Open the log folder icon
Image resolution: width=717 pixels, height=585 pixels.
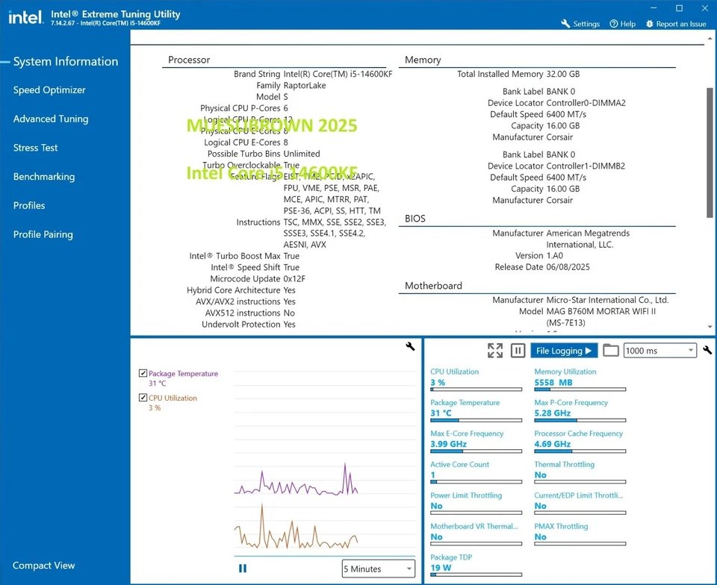click(x=610, y=350)
